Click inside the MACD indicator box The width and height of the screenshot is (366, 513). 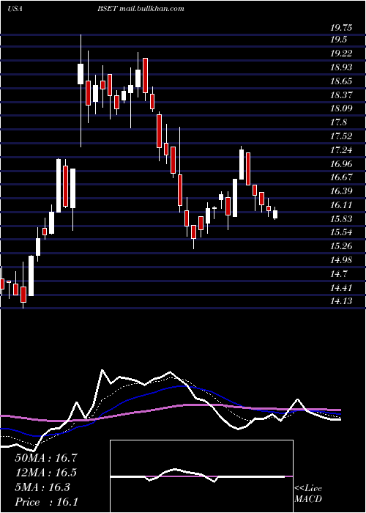[201, 476]
